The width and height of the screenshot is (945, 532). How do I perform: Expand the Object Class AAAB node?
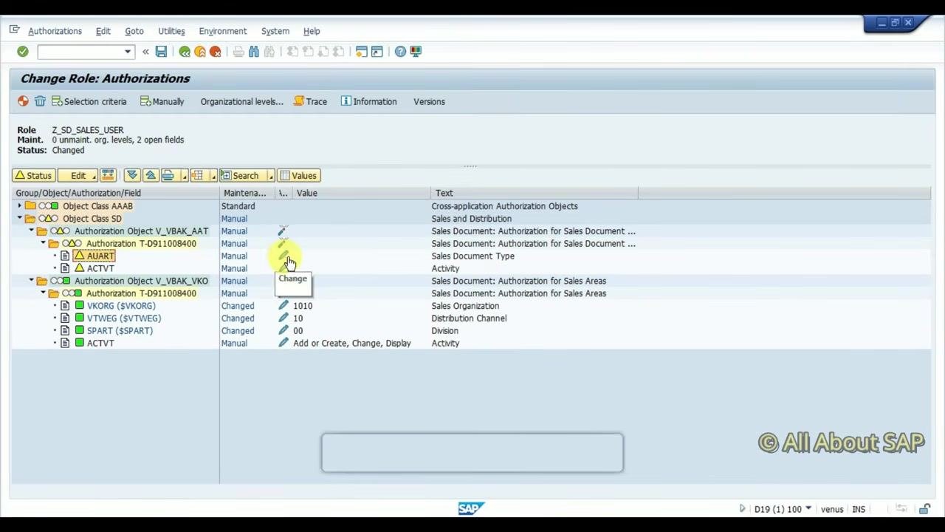click(20, 206)
